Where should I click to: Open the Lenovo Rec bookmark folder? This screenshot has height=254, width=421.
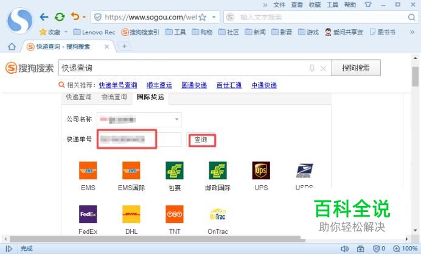pyautogui.click(x=94, y=32)
